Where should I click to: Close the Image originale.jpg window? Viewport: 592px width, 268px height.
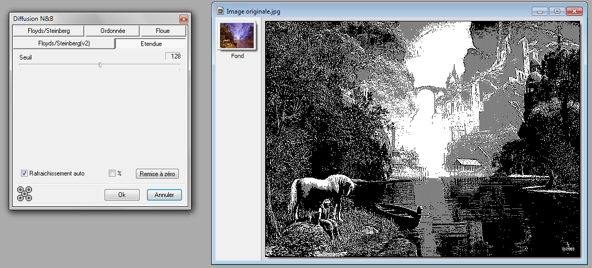[x=574, y=10]
